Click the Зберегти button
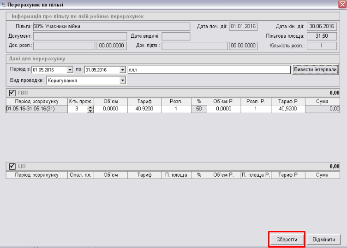The height and width of the screenshot is (248, 347). pyautogui.click(x=287, y=239)
